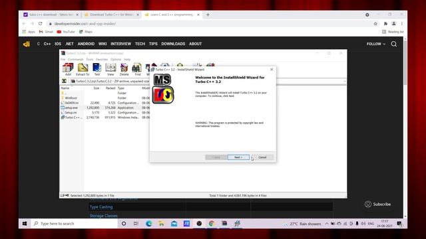Open the Gmail bookmark

point(46,32)
